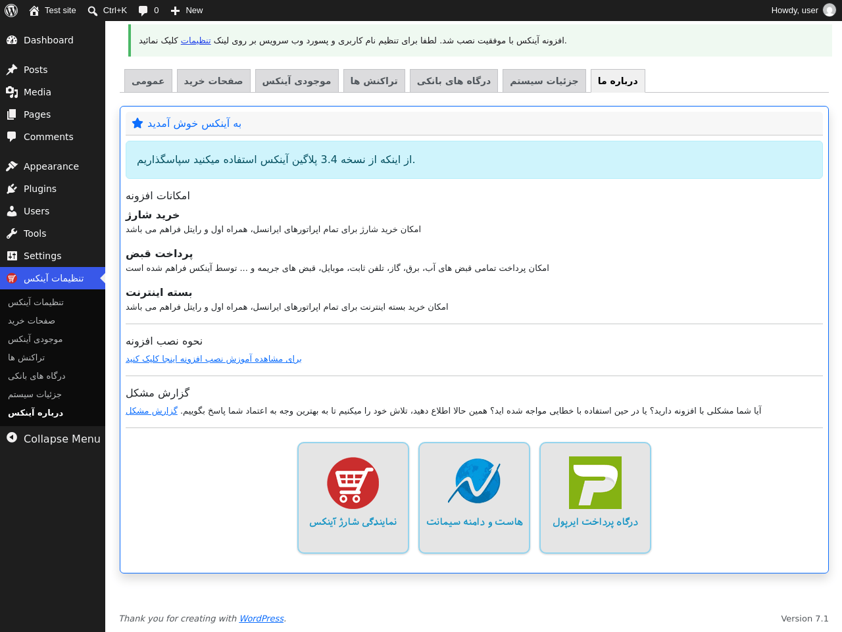Image resolution: width=842 pixels, height=632 pixels.
Task: Click the blue star icon in welcome header
Action: tap(137, 123)
